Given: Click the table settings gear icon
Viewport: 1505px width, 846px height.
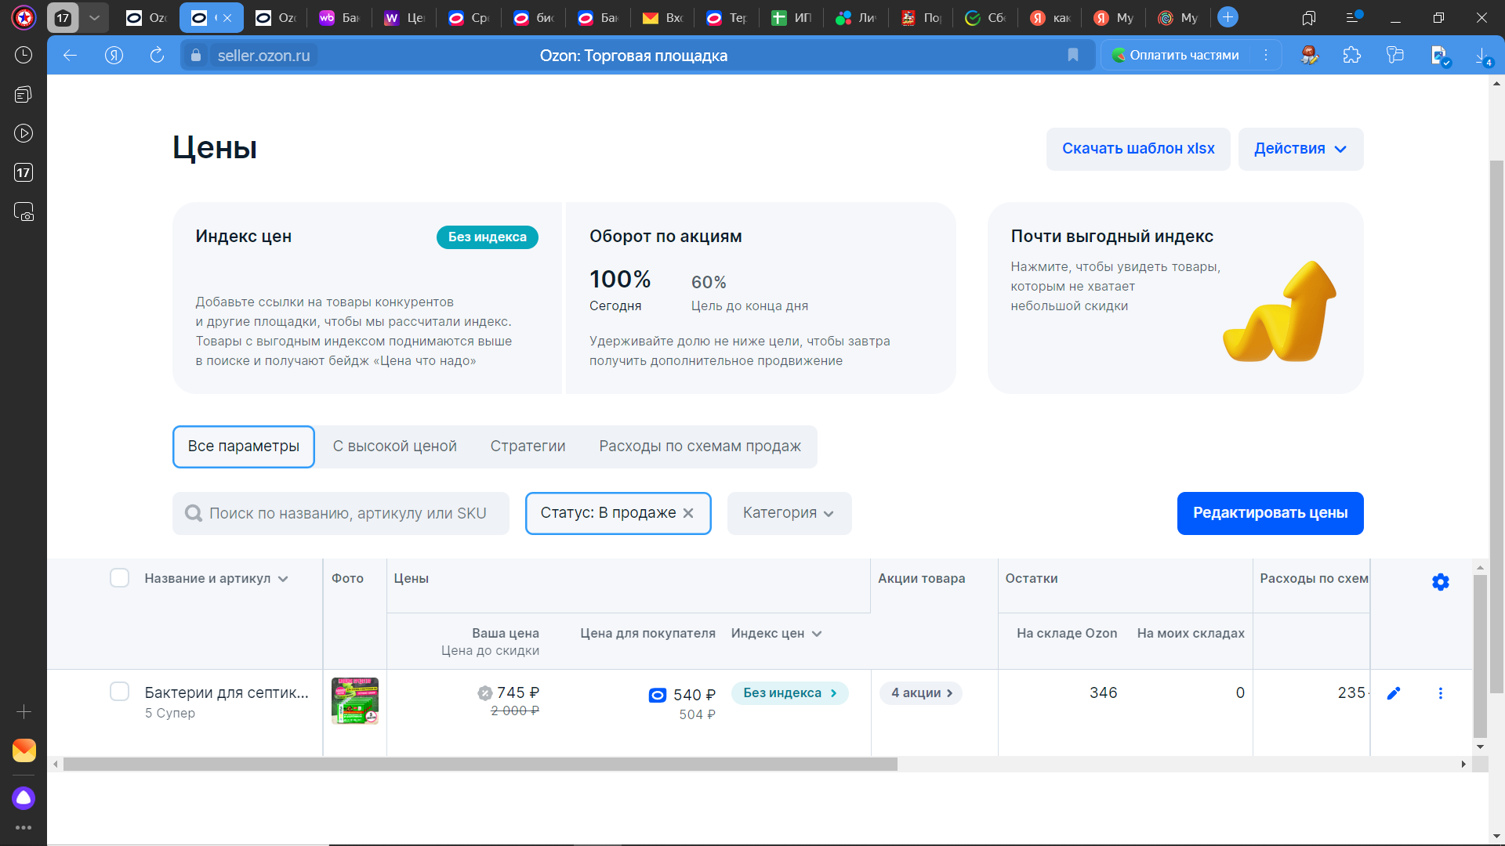Looking at the screenshot, I should 1440,582.
